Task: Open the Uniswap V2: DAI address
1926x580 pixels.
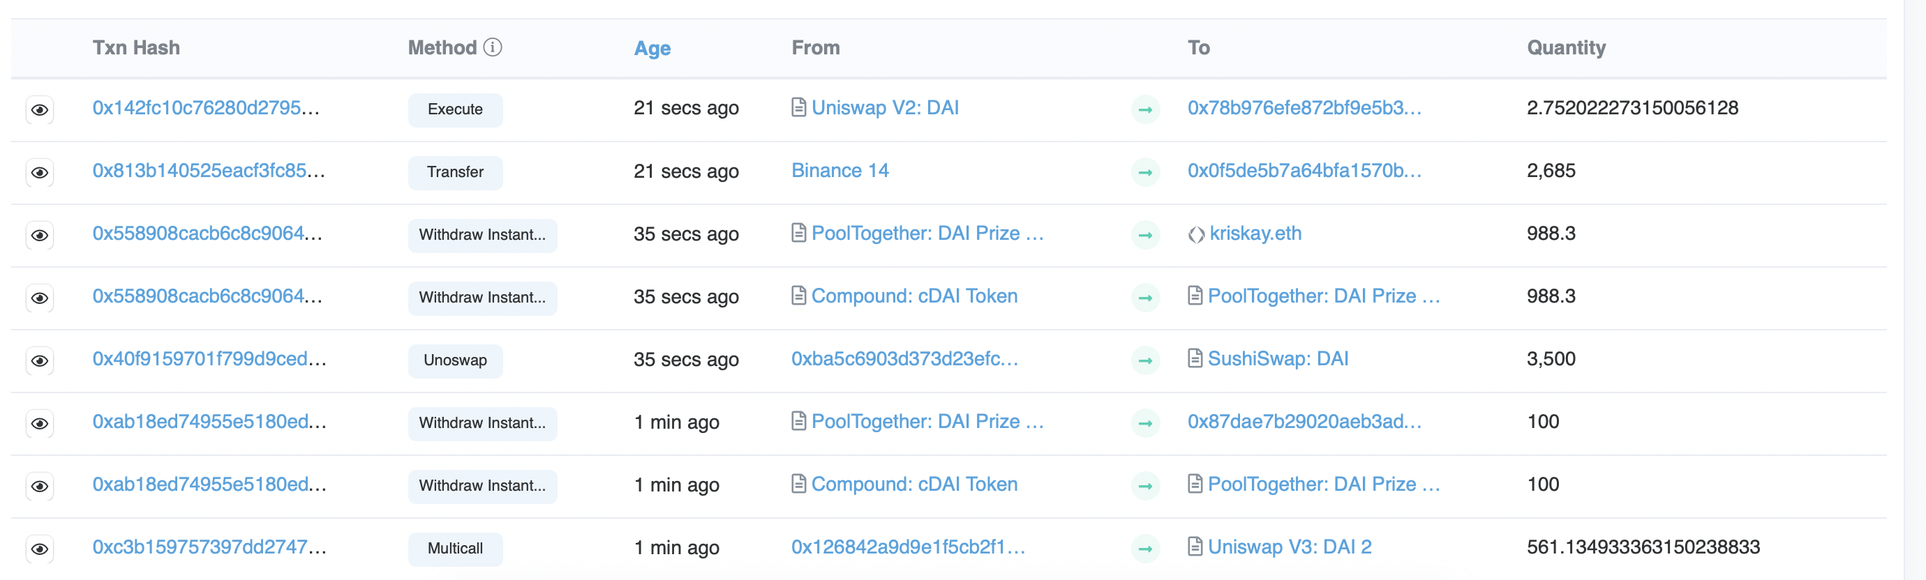Action: click(x=886, y=107)
